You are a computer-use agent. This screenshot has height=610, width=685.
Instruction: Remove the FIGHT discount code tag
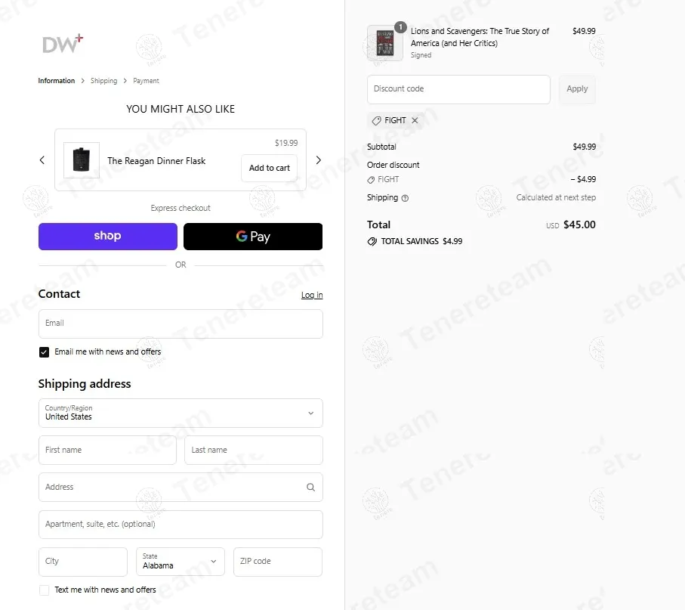tap(415, 120)
